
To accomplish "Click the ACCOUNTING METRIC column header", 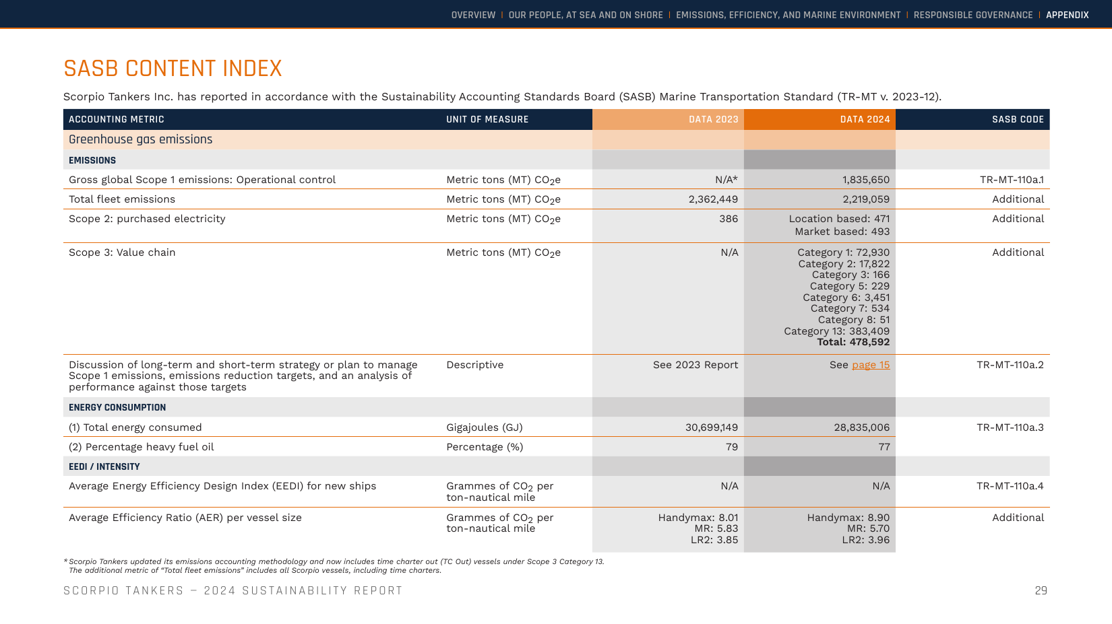I will (117, 119).
